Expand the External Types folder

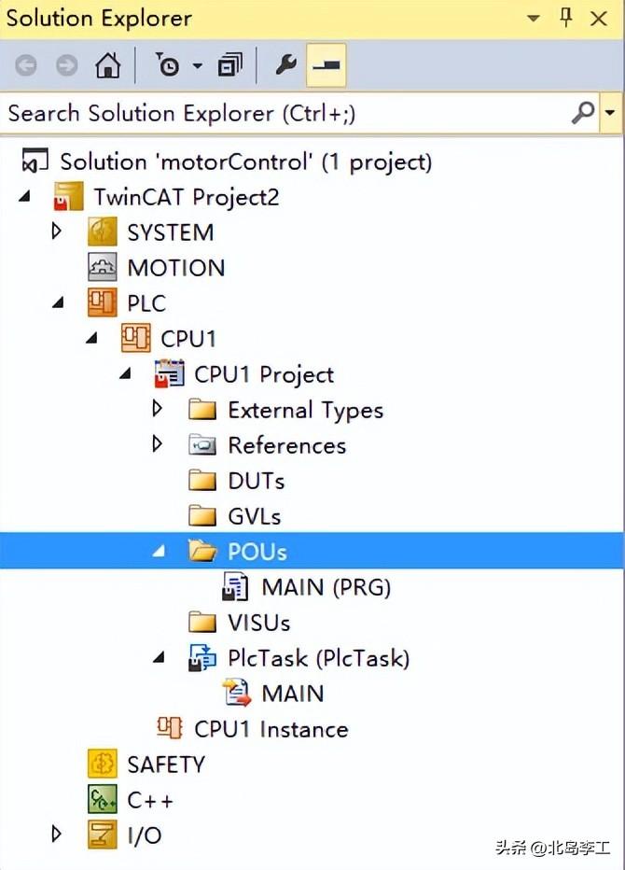(x=157, y=409)
